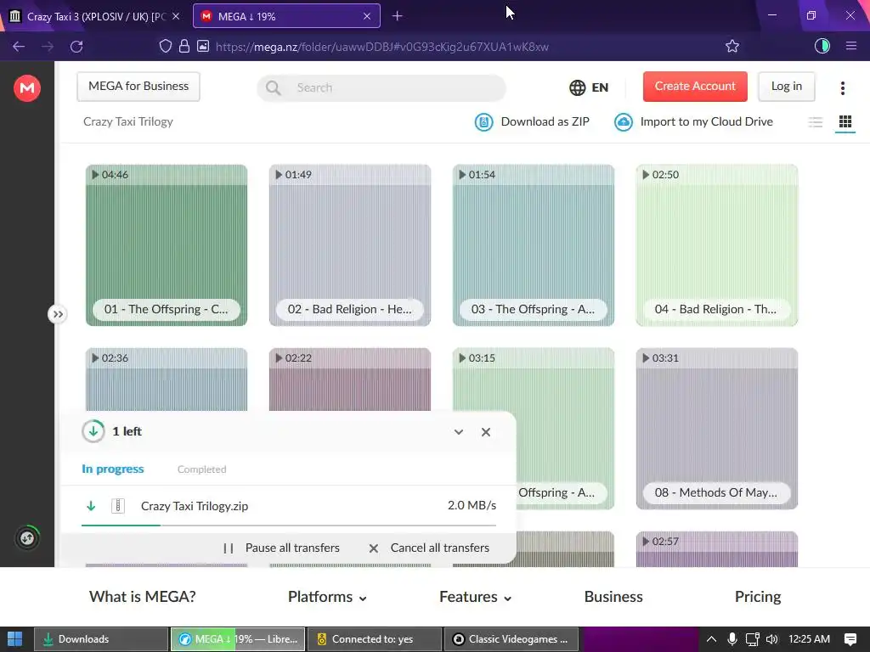The image size is (870, 652).
Task: Open Classic Videogames taskbar window
Action: (x=511, y=639)
